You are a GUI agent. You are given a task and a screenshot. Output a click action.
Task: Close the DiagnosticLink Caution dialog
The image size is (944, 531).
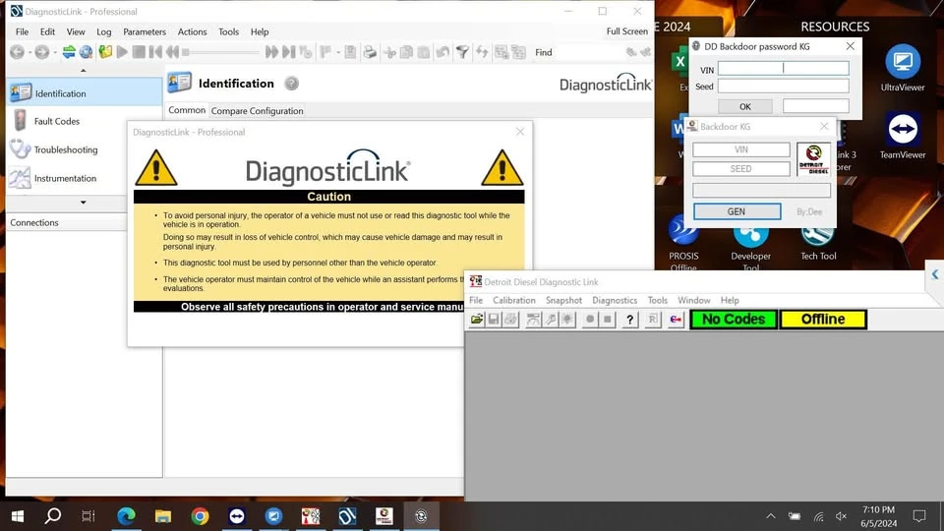tap(520, 131)
